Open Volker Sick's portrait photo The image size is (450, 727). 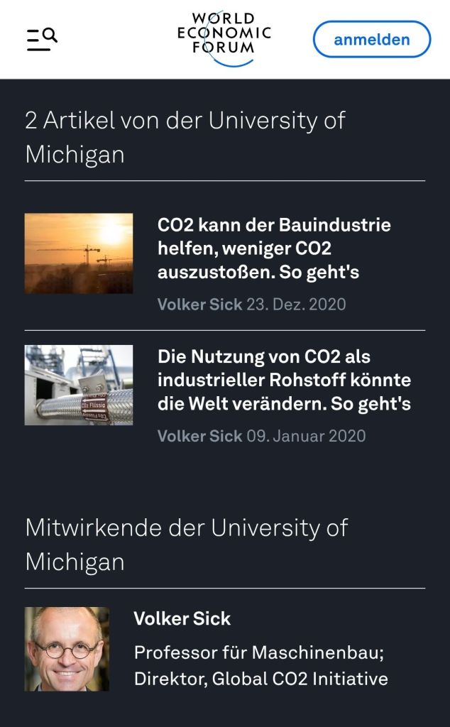click(67, 649)
